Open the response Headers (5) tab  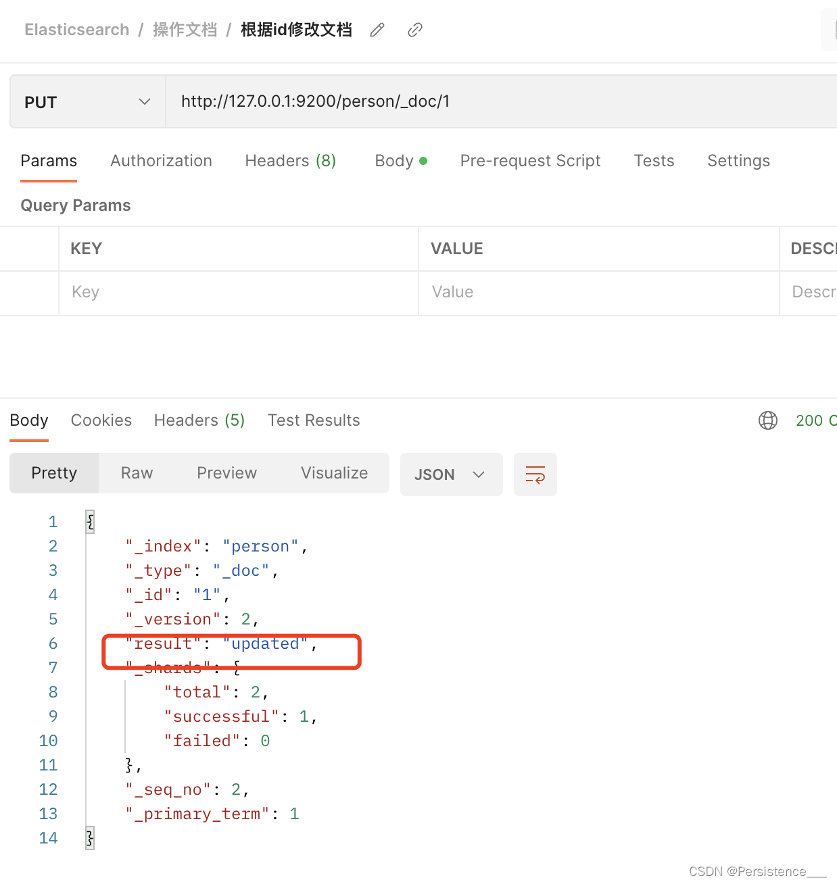click(x=199, y=420)
